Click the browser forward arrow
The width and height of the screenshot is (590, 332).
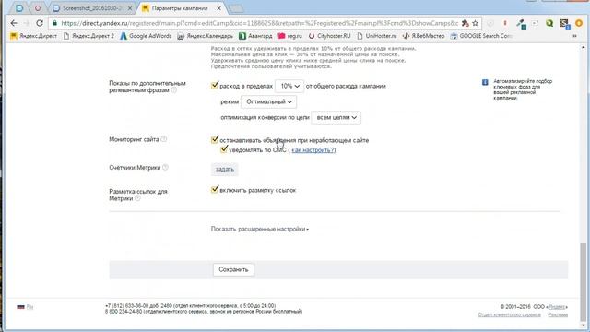(27, 23)
